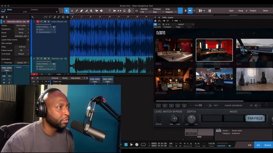This screenshot has width=273, height=153.
Task: Click the Play button in transport
Action: coord(132,144)
